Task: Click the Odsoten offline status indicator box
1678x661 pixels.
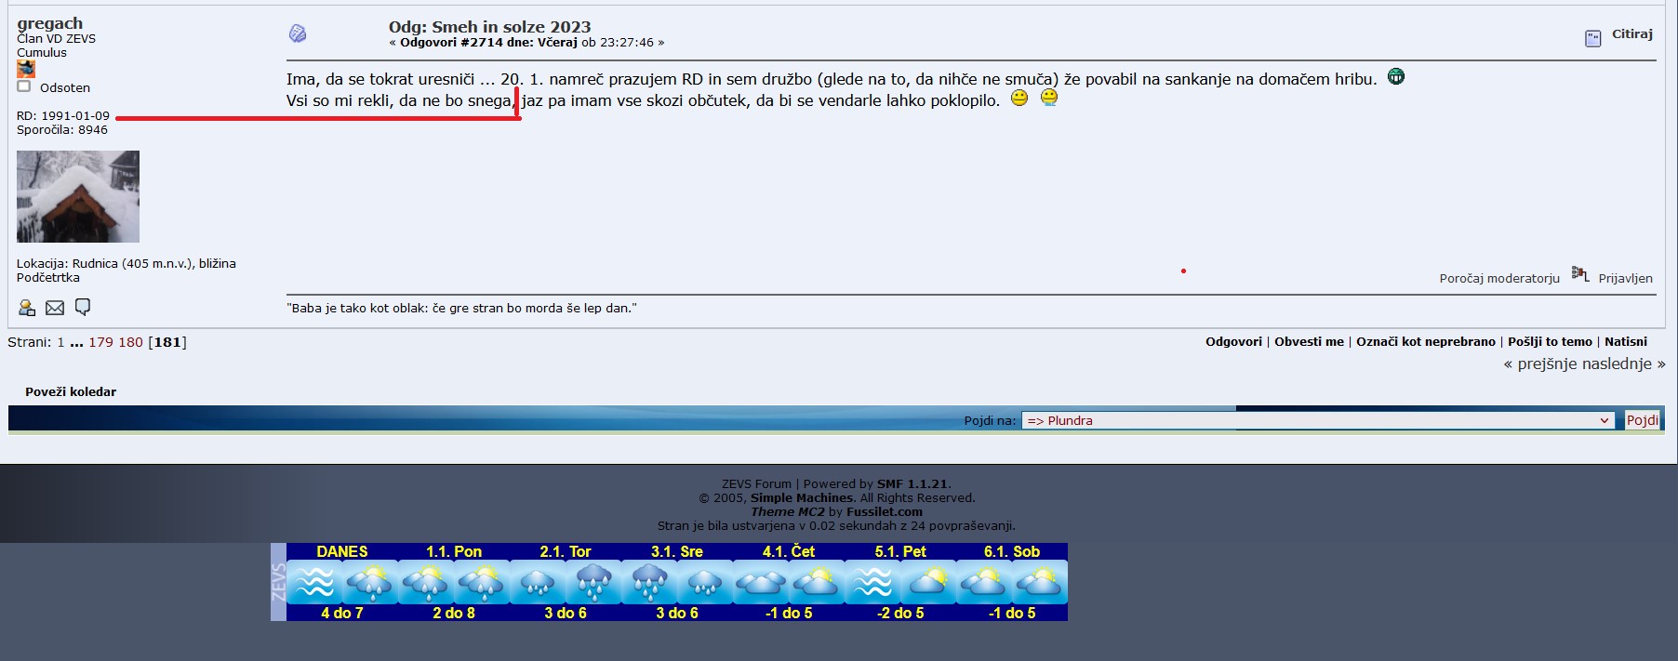Action: click(24, 86)
